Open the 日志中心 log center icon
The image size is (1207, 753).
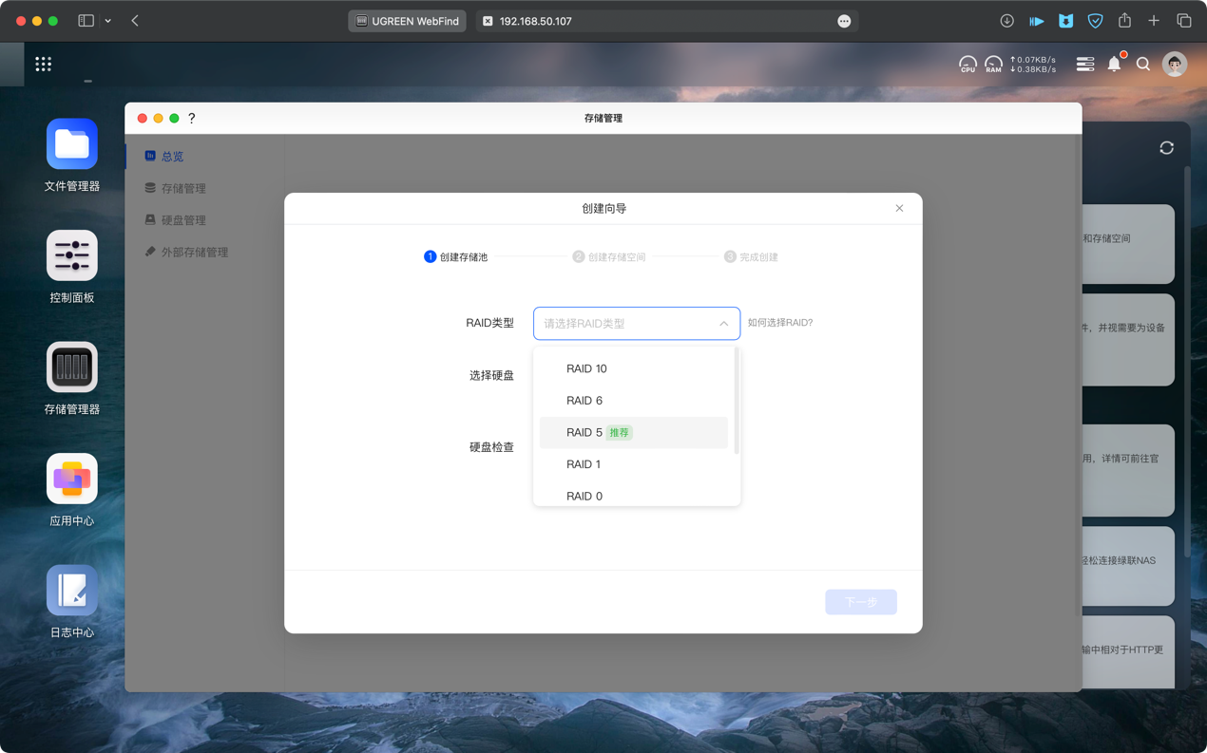click(72, 591)
